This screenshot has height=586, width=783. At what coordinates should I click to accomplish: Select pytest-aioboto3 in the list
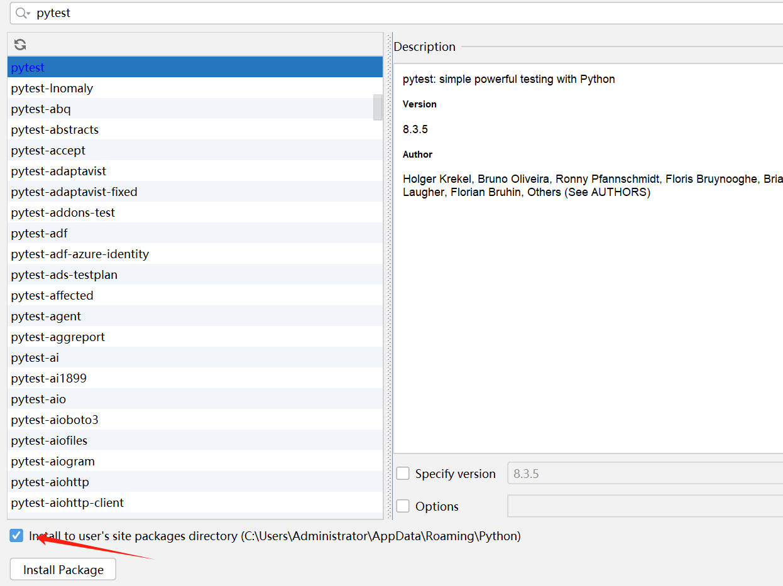[x=195, y=420]
